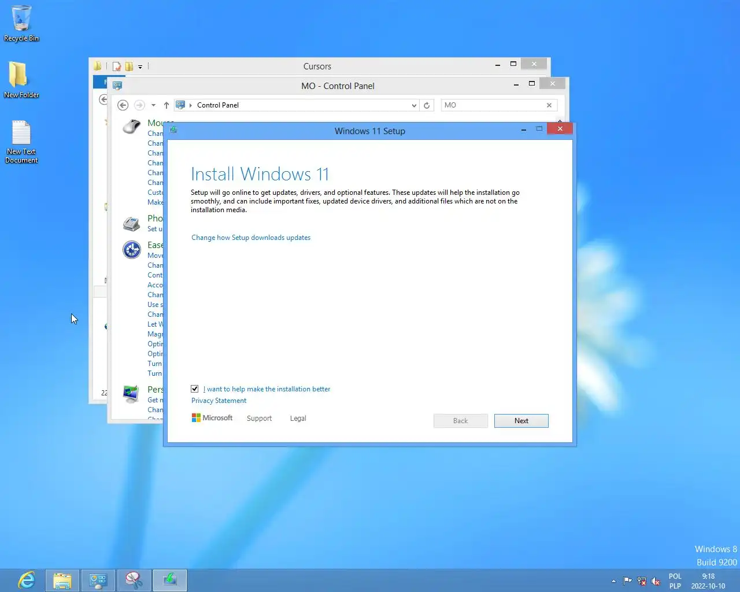Screen dimensions: 740x592
Task: Click the Microsoft logo in Setup footer
Action: (212, 418)
